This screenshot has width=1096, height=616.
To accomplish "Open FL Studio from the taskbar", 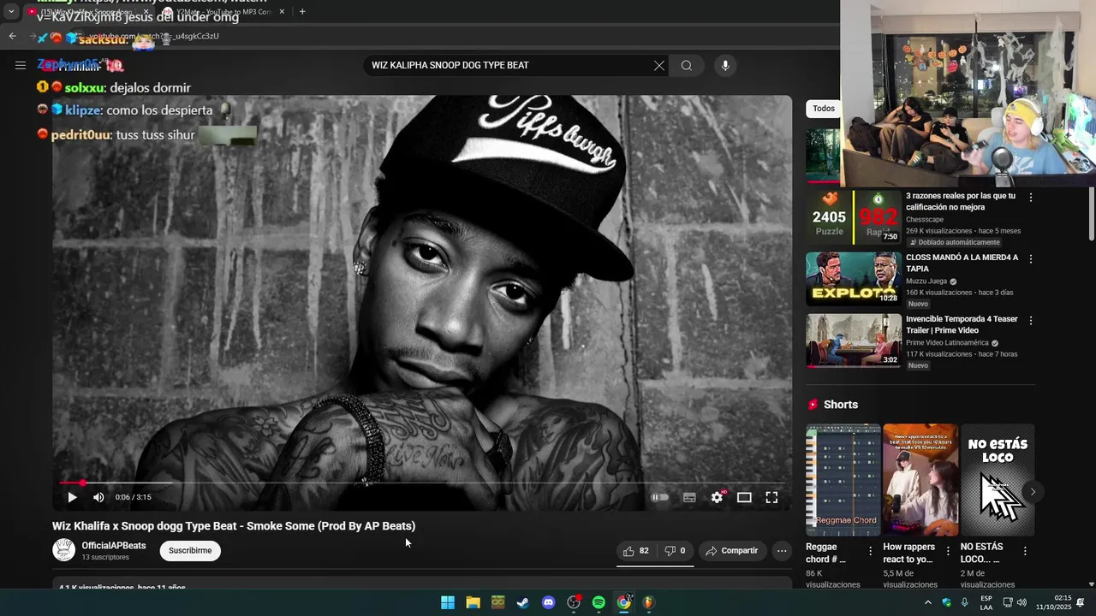I will pos(649,602).
